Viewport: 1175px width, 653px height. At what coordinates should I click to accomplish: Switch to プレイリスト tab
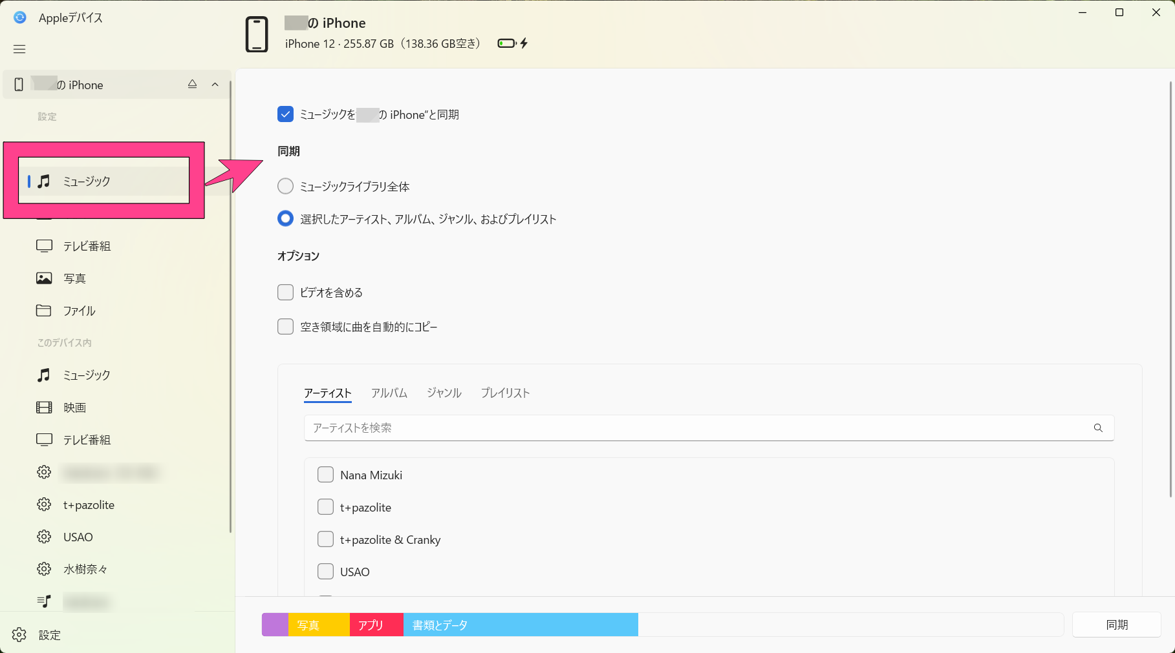pyautogui.click(x=506, y=393)
